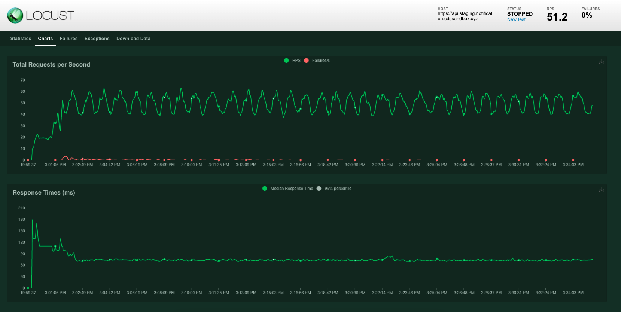Toggle Median Response Time series in legend
This screenshot has width=621, height=312.
[288, 189]
